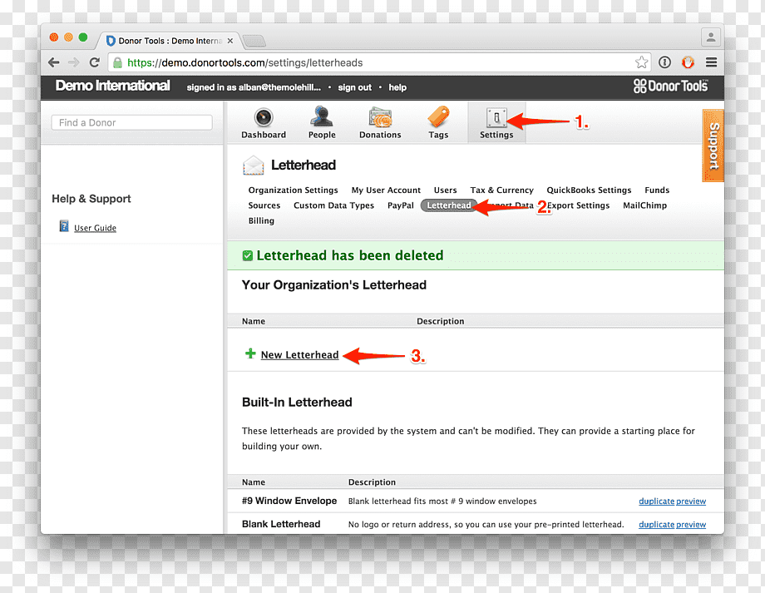
Task: Click the green padlock in address bar
Action: click(117, 62)
